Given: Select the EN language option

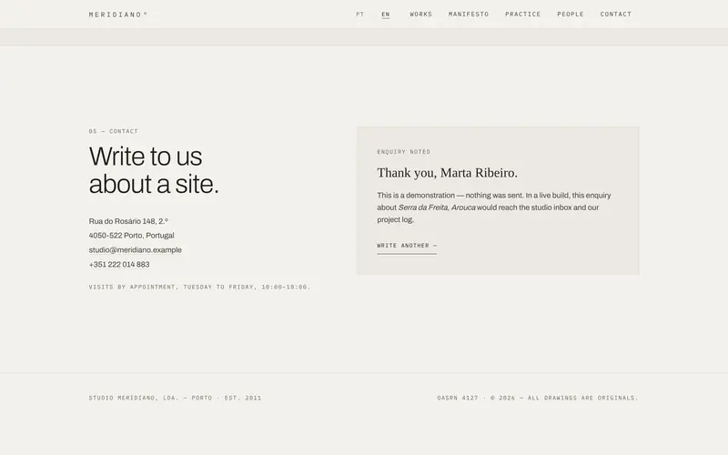Looking at the screenshot, I should pos(386,15).
